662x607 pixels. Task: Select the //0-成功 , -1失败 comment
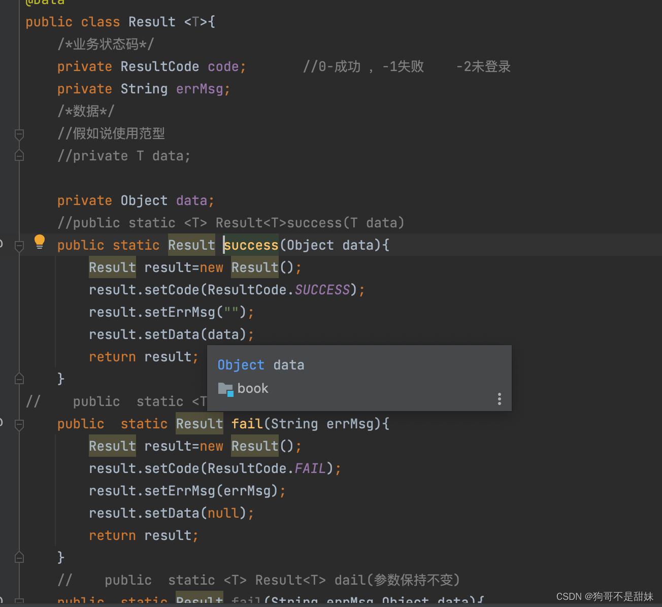tap(363, 66)
